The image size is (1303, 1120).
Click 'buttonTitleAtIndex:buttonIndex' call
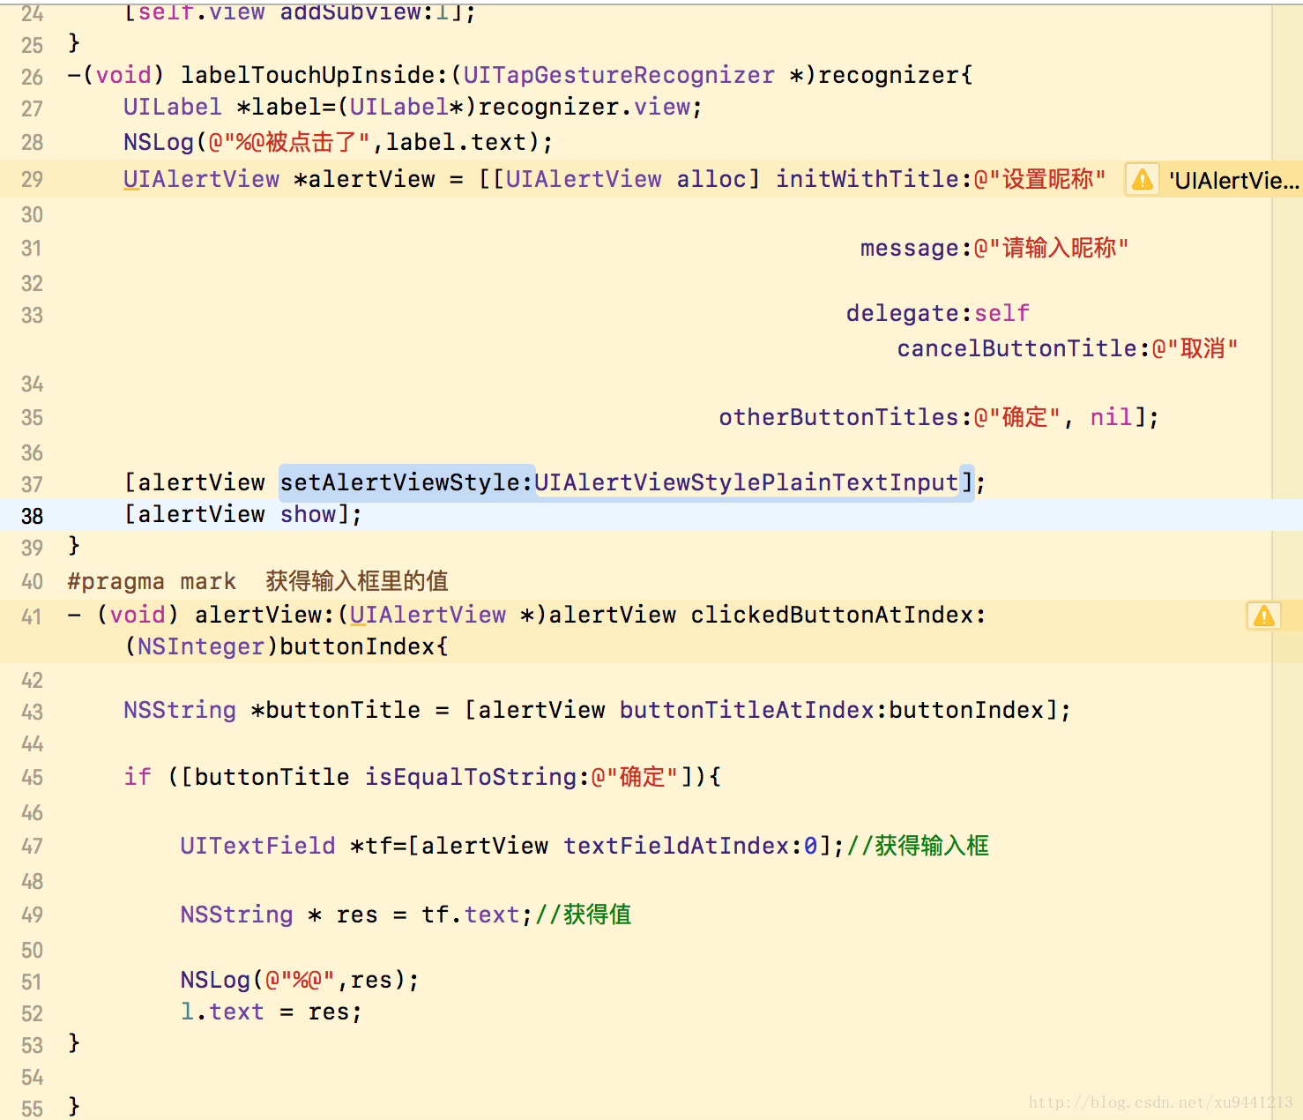pyautogui.click(x=831, y=710)
